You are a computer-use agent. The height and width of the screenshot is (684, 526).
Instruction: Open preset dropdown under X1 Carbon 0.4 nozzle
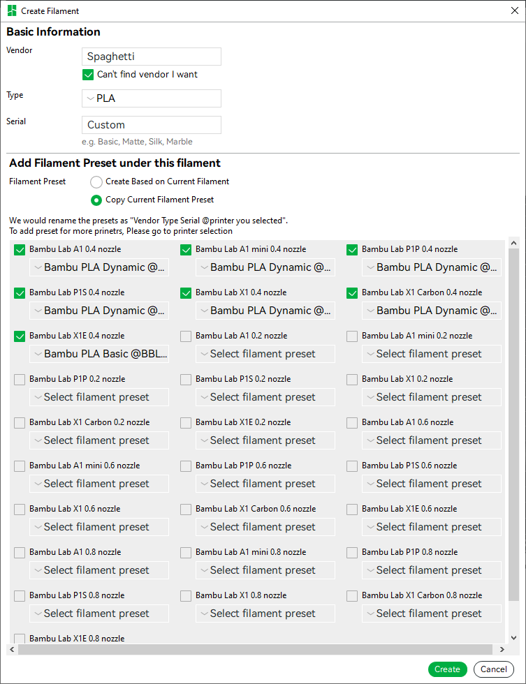[x=431, y=311]
